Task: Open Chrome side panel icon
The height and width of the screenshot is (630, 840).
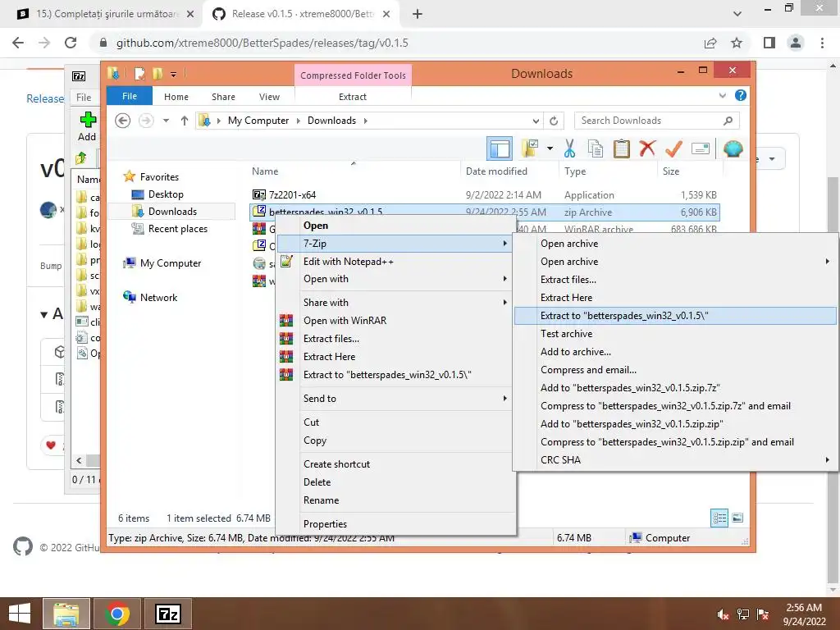Action: pyautogui.click(x=769, y=43)
